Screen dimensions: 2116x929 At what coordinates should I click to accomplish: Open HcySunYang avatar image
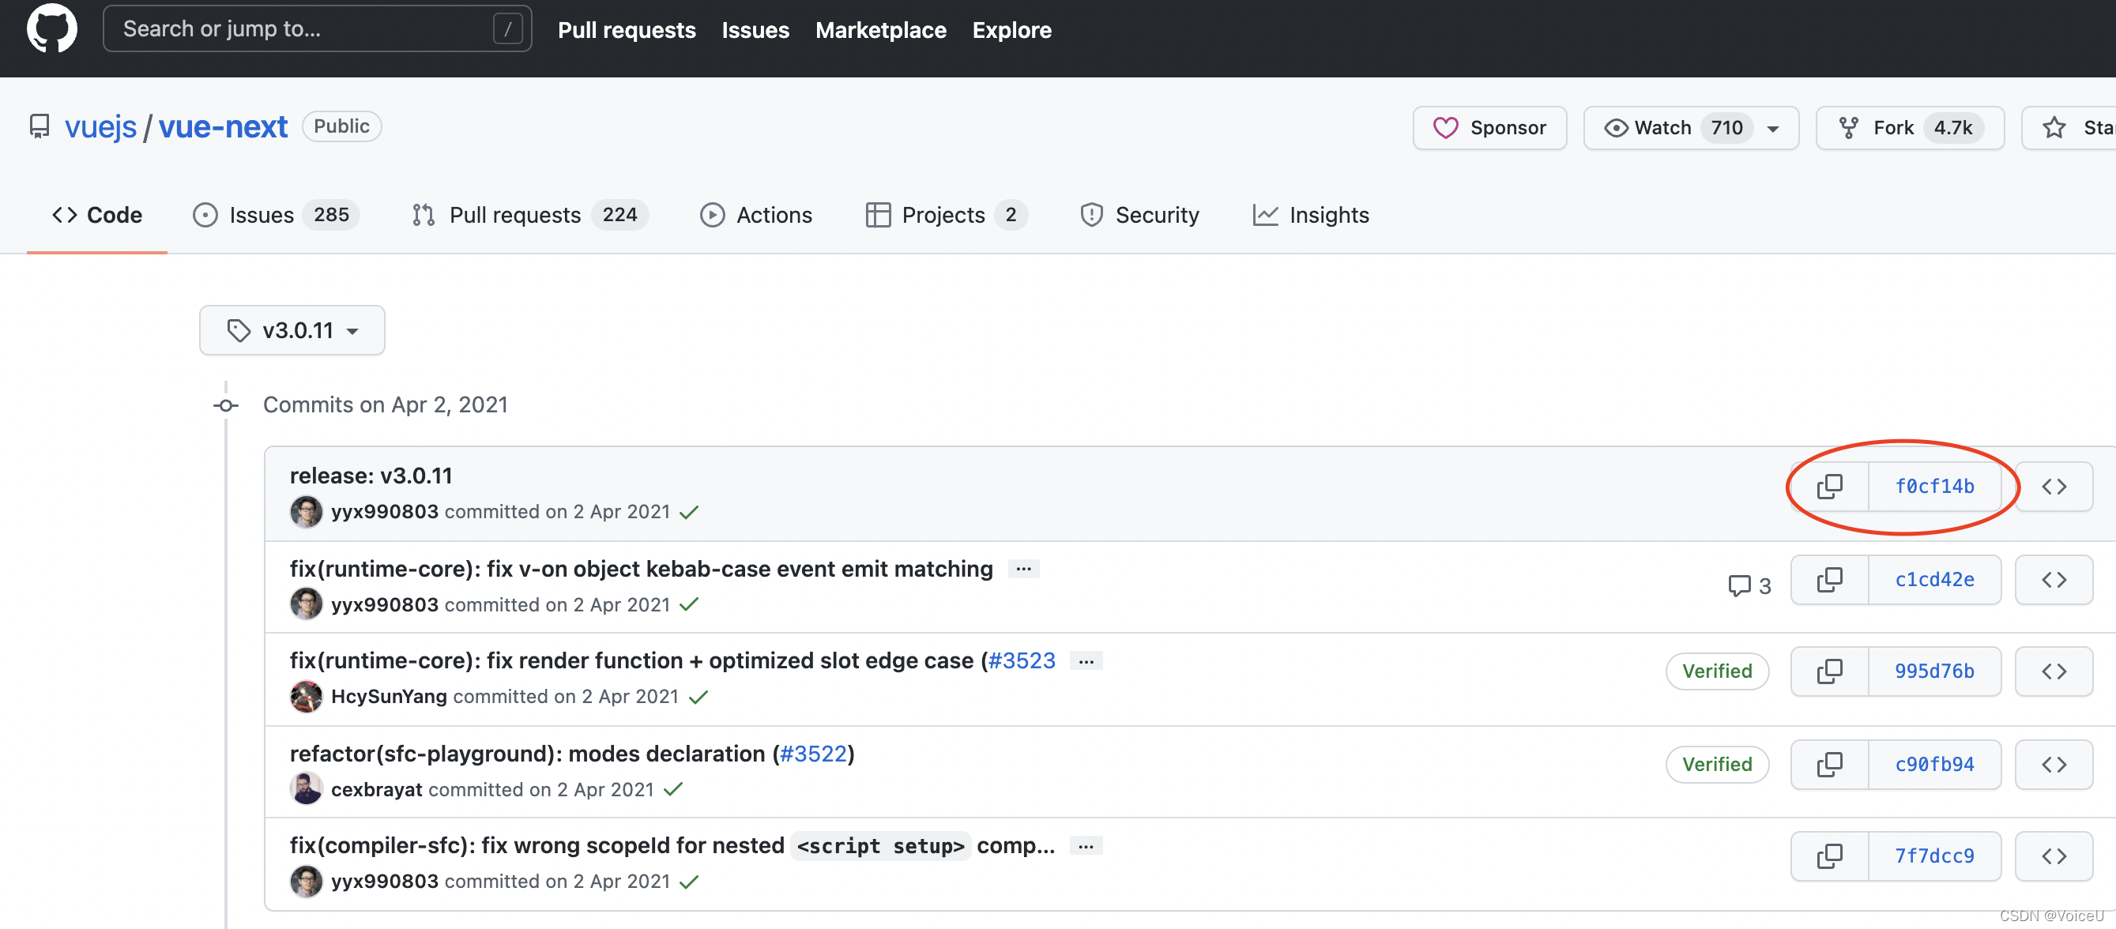click(307, 697)
